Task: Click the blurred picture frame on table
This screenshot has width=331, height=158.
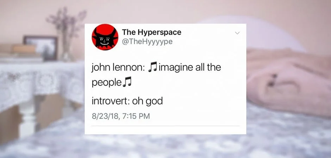Action: 40,48
